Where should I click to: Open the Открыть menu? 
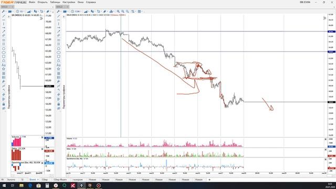coord(43,2)
